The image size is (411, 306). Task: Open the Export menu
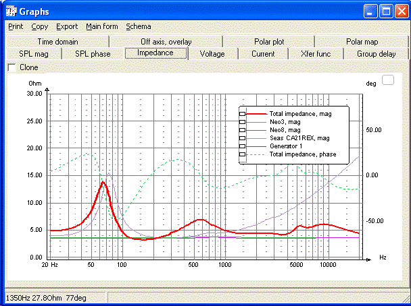67,27
